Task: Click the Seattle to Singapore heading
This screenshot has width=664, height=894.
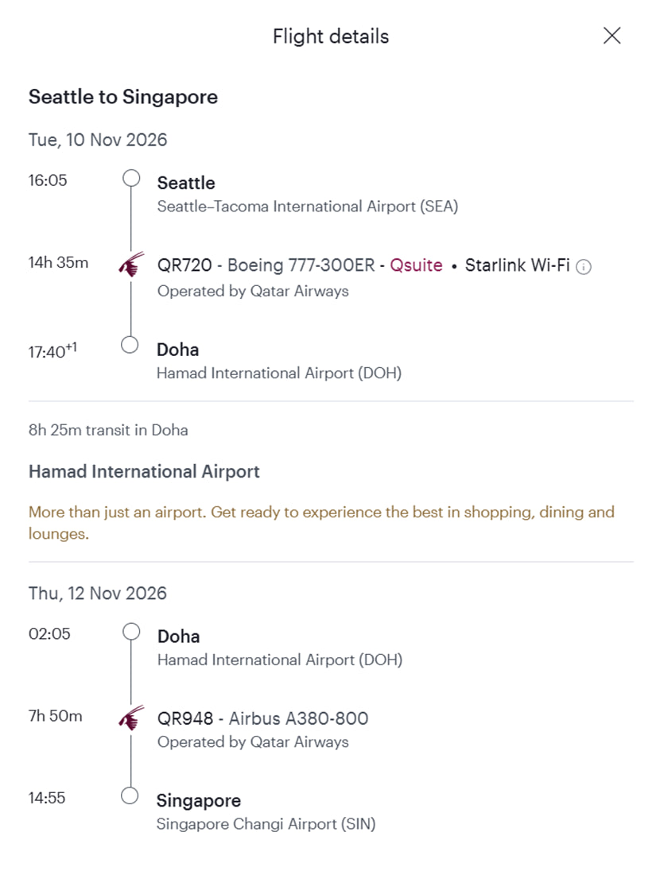Action: (x=123, y=97)
